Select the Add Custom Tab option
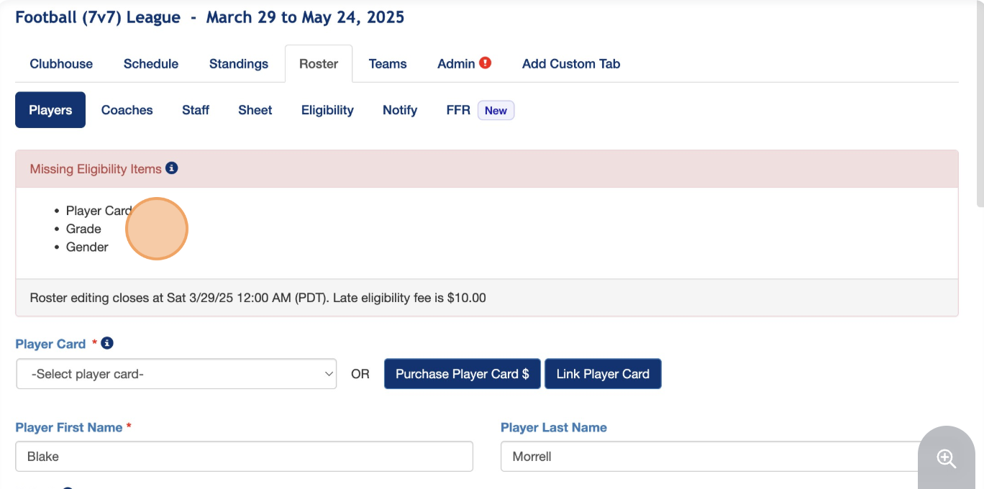 [x=571, y=64]
